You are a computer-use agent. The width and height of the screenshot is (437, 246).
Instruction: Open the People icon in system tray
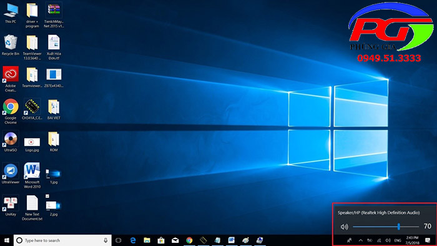[349, 240]
